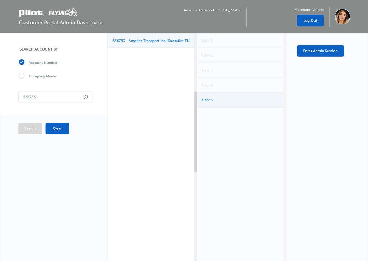The height and width of the screenshot is (261, 368).
Task: Select the Company Name radio option
Action: click(22, 76)
